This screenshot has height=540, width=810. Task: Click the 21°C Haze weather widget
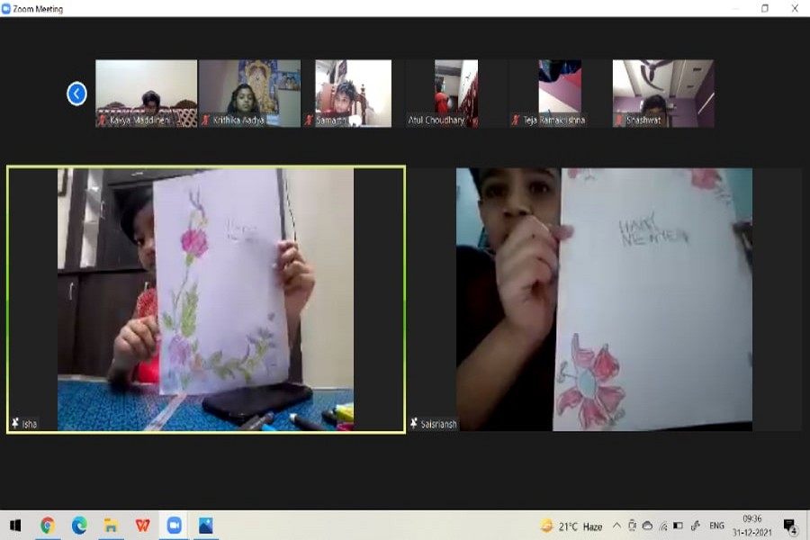(571, 526)
